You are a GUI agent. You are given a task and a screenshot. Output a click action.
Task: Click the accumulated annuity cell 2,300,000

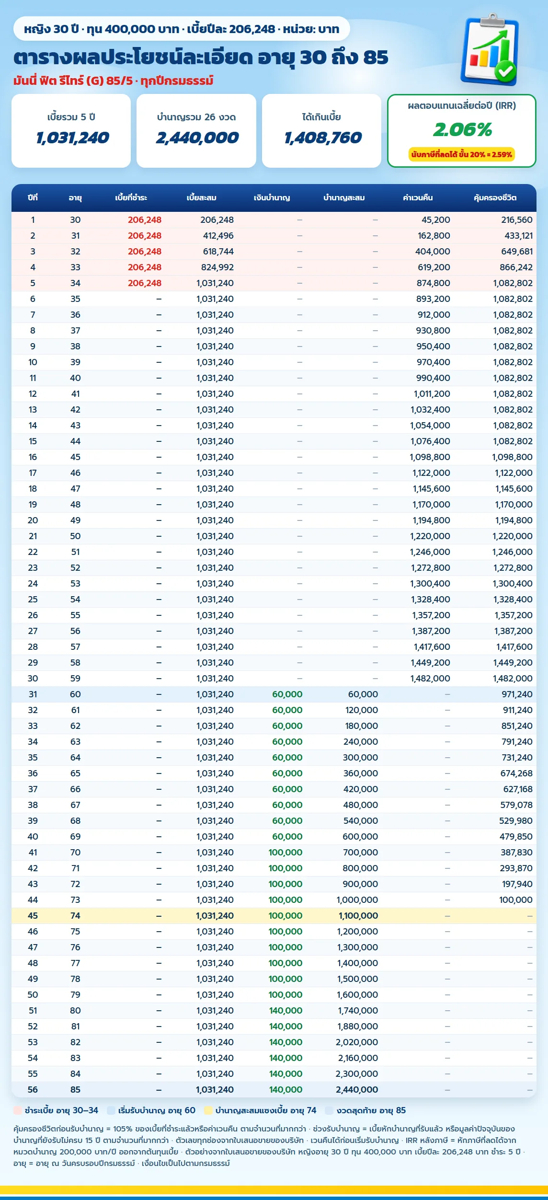point(357,1074)
